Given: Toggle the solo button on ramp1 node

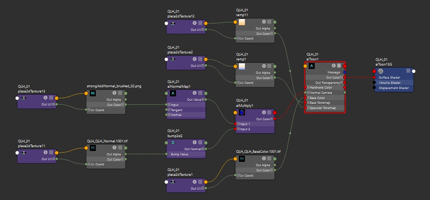Looking at the screenshot, I should point(264,66).
